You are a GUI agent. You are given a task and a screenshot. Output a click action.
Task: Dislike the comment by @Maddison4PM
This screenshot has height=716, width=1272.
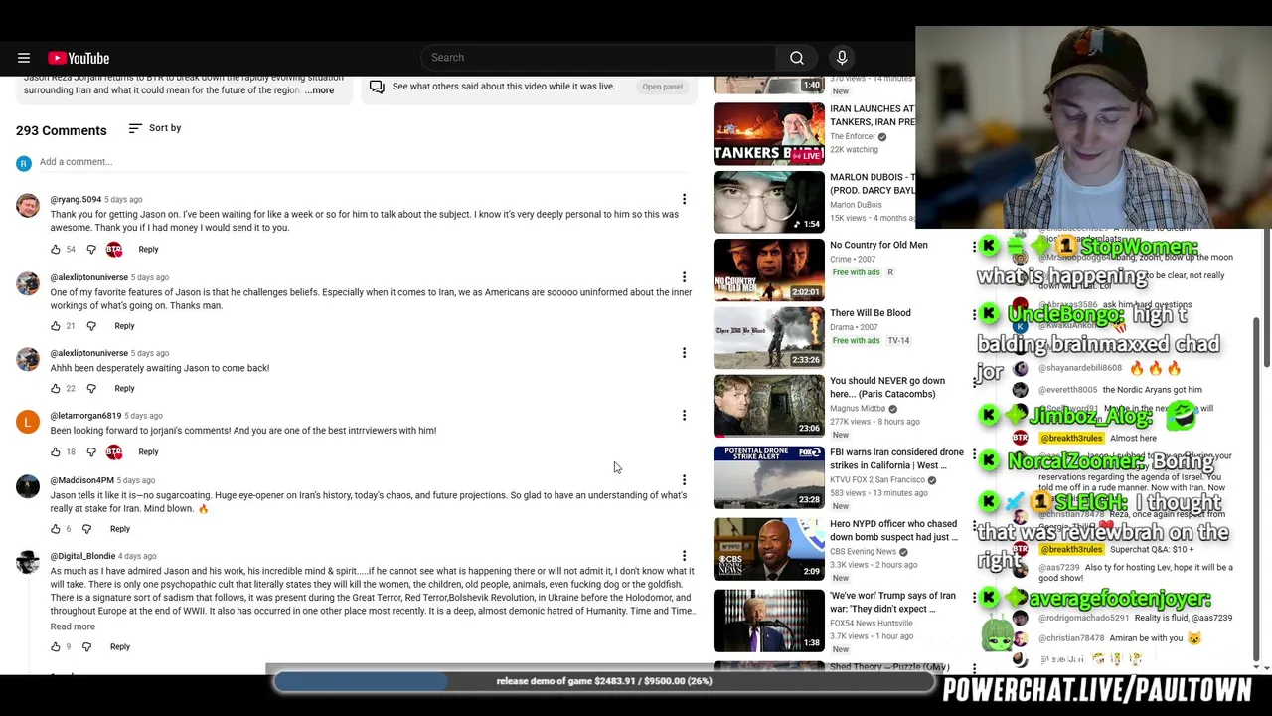(x=87, y=529)
